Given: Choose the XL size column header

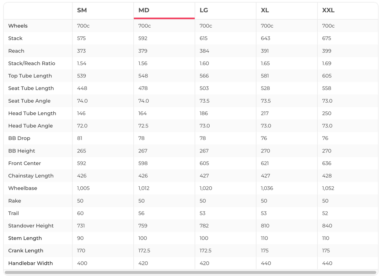Looking at the screenshot, I should pos(265,10).
